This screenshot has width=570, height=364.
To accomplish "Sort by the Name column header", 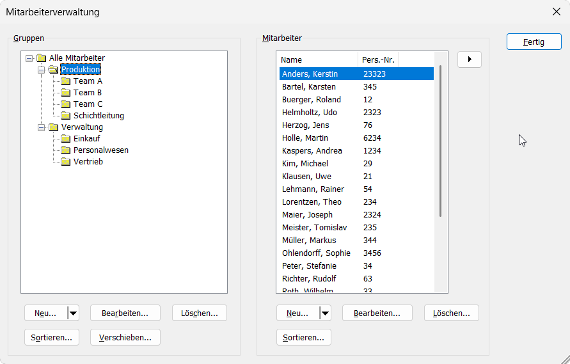I will pos(319,59).
